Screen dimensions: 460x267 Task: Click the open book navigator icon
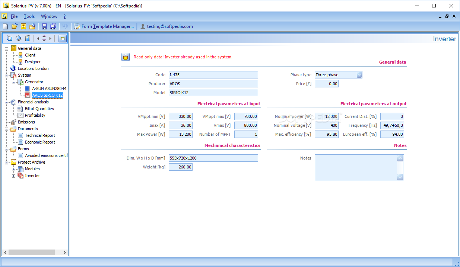point(10,38)
